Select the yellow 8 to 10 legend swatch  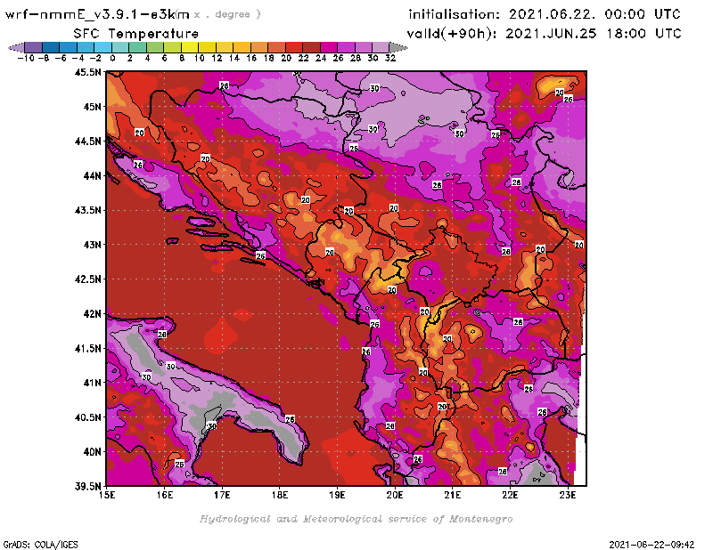tap(190, 47)
